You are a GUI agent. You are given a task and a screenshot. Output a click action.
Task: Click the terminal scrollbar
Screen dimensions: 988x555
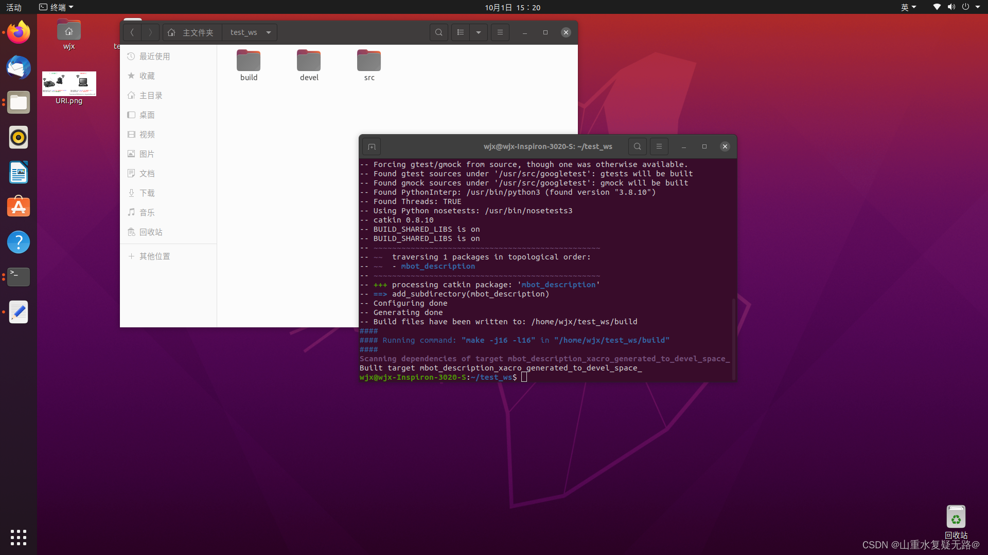tap(734, 339)
